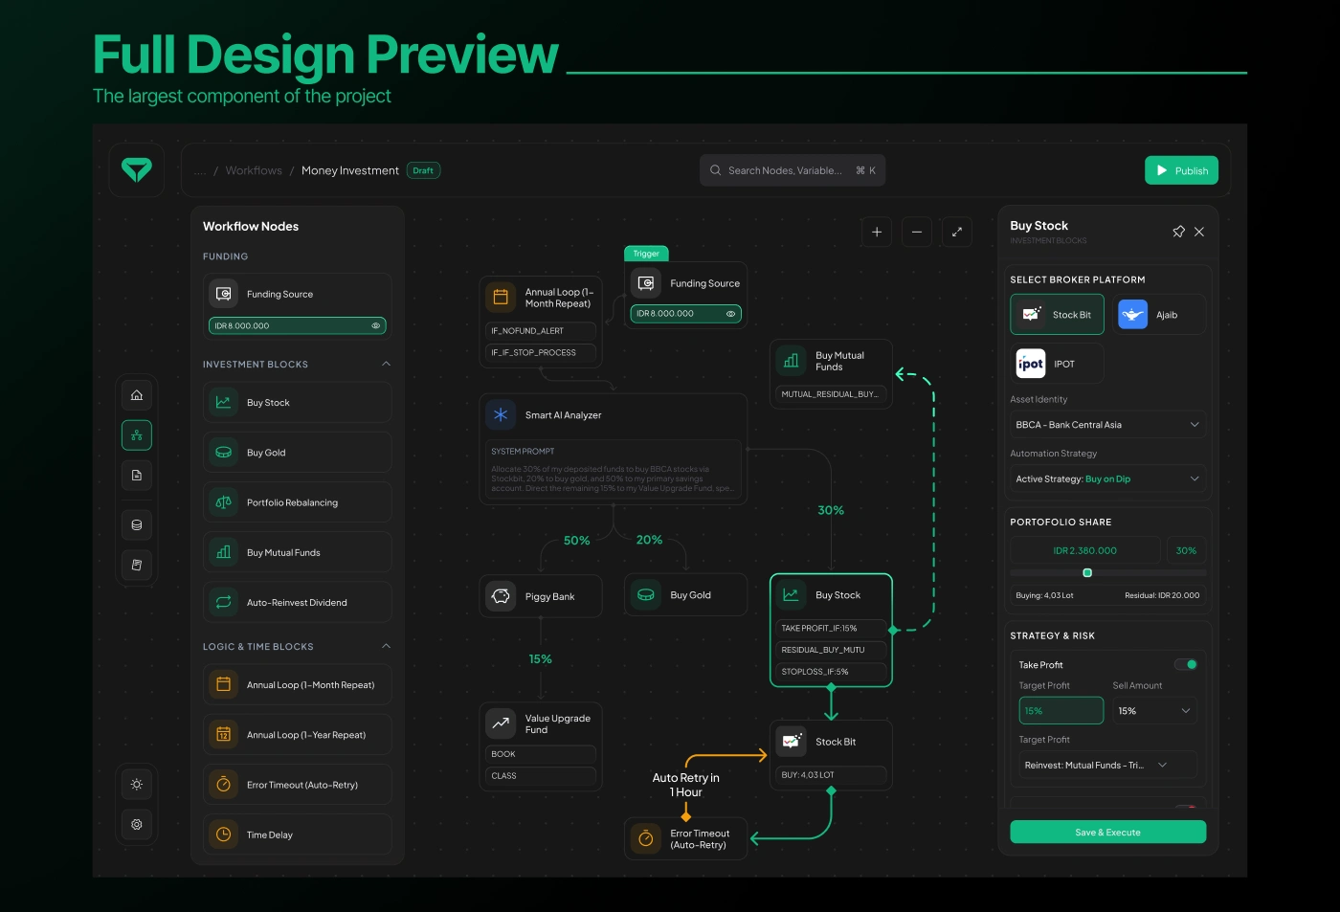Image resolution: width=1340 pixels, height=912 pixels.
Task: Open the Asset Identity BBCA dropdown
Action: click(x=1107, y=425)
